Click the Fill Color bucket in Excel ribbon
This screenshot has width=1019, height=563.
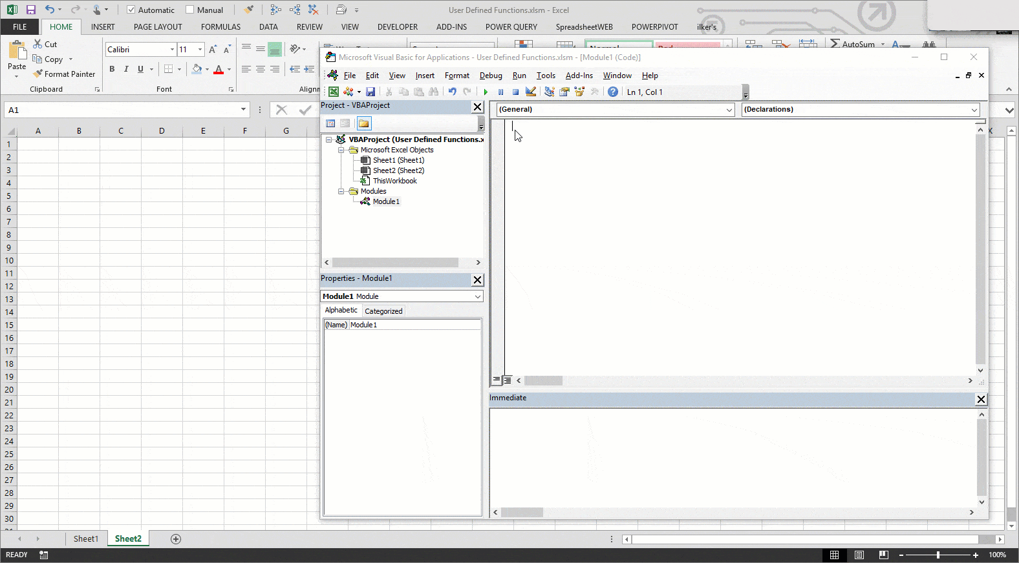click(x=197, y=69)
